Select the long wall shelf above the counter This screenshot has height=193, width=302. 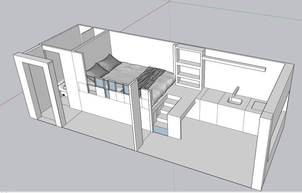(x=235, y=62)
